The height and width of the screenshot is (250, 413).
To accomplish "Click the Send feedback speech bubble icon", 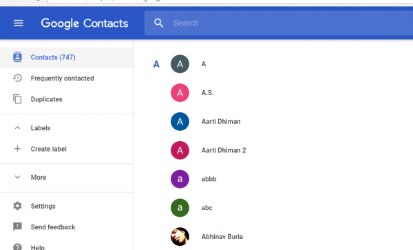I will (x=17, y=227).
